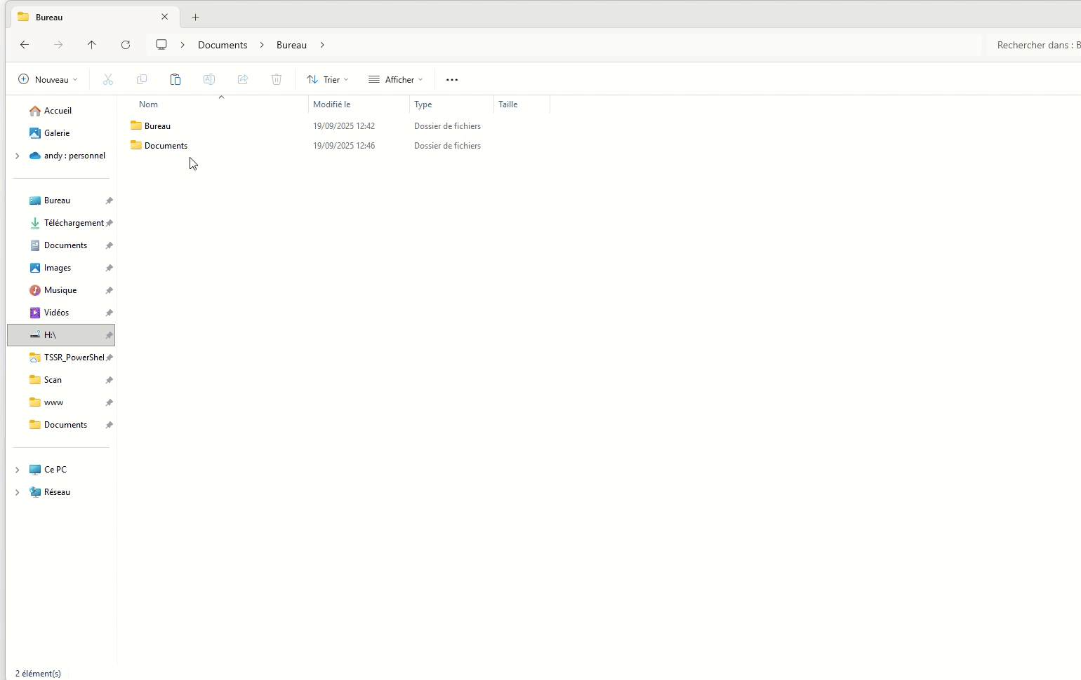
Task: Open the Nouveau dropdown menu
Action: 48,80
